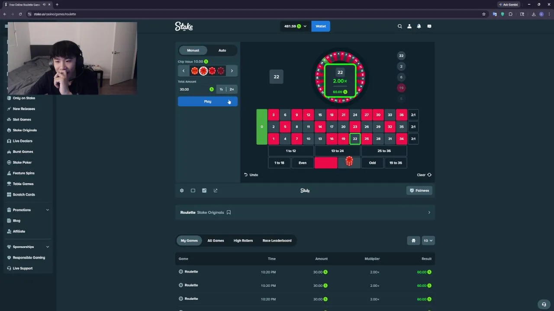This screenshot has height=311, width=554.
Task: Open the Race Leaderboard tab
Action: 277,241
